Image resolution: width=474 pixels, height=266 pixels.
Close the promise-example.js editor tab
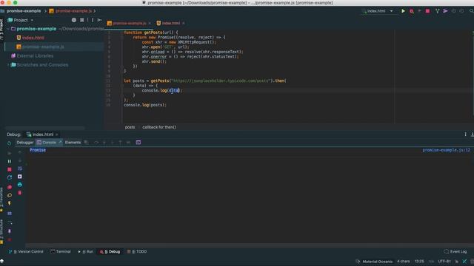coord(150,23)
